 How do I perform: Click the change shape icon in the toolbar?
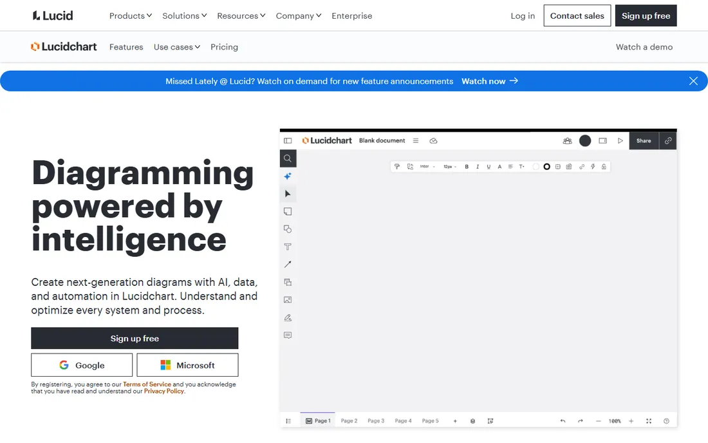click(x=410, y=167)
